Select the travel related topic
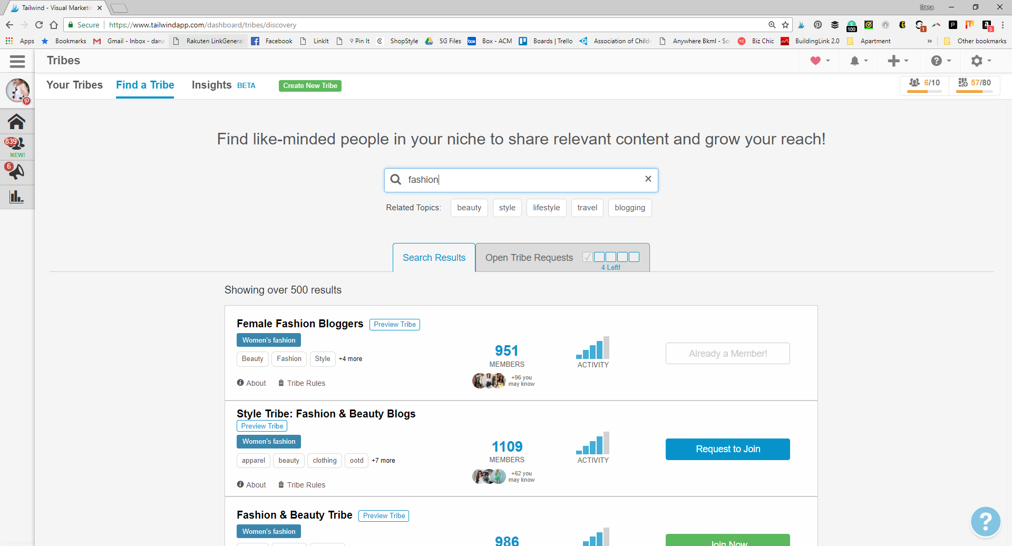1012x546 pixels. [587, 208]
